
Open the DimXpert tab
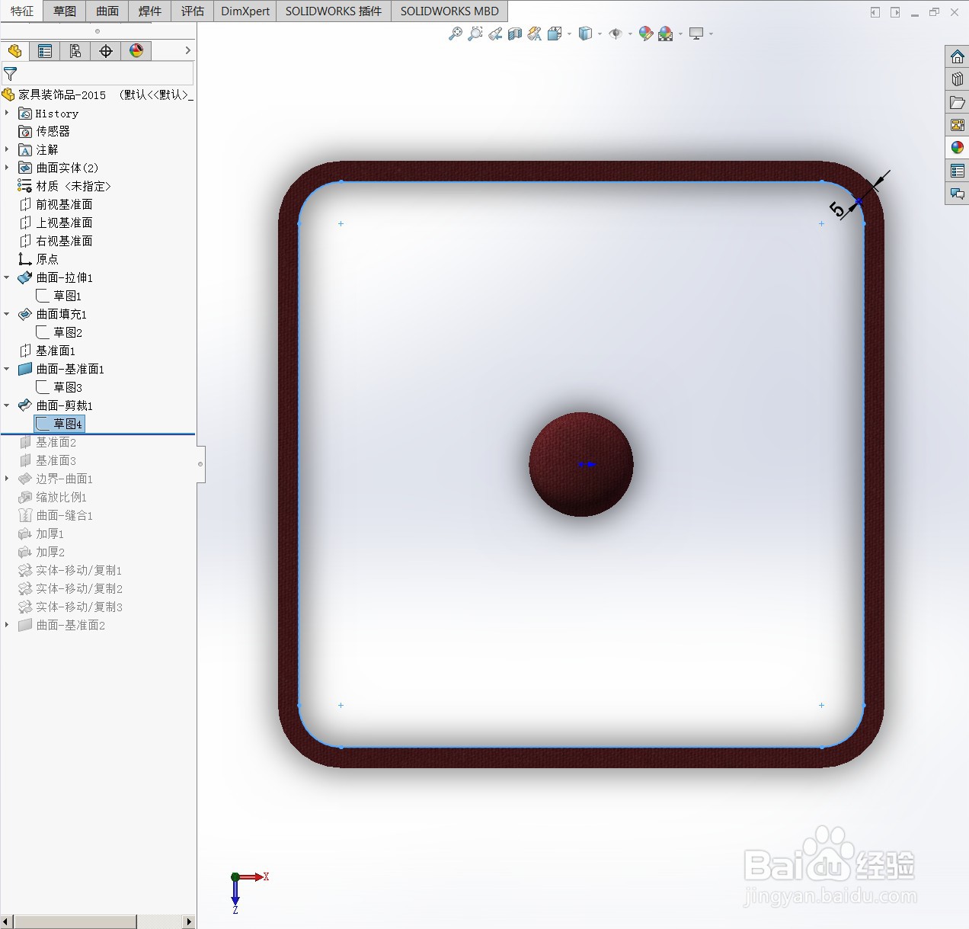click(245, 11)
